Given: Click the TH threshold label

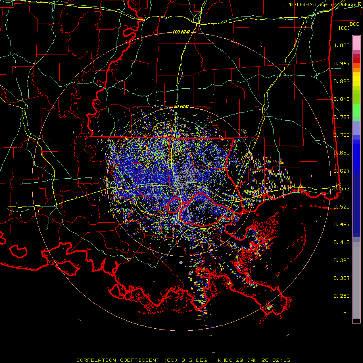Looking at the screenshot, I should coord(346,314).
